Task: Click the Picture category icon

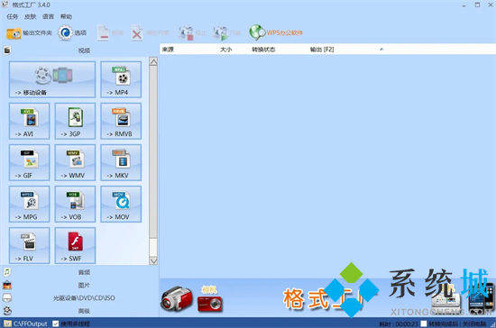Action: click(7, 285)
